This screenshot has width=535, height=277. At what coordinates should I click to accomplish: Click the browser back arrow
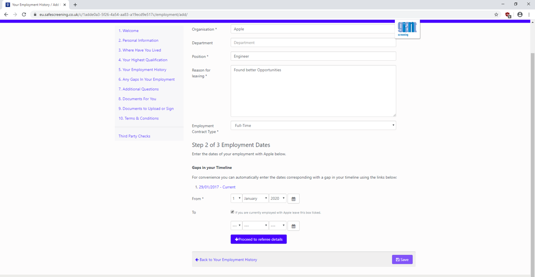pos(5,15)
